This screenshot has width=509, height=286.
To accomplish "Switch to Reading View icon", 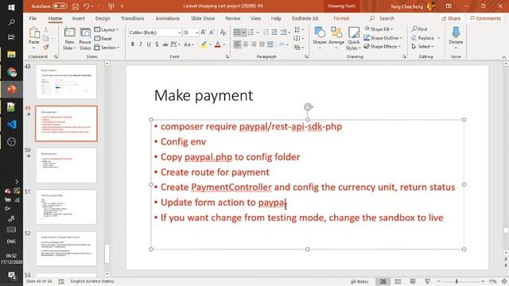I will tap(413, 281).
